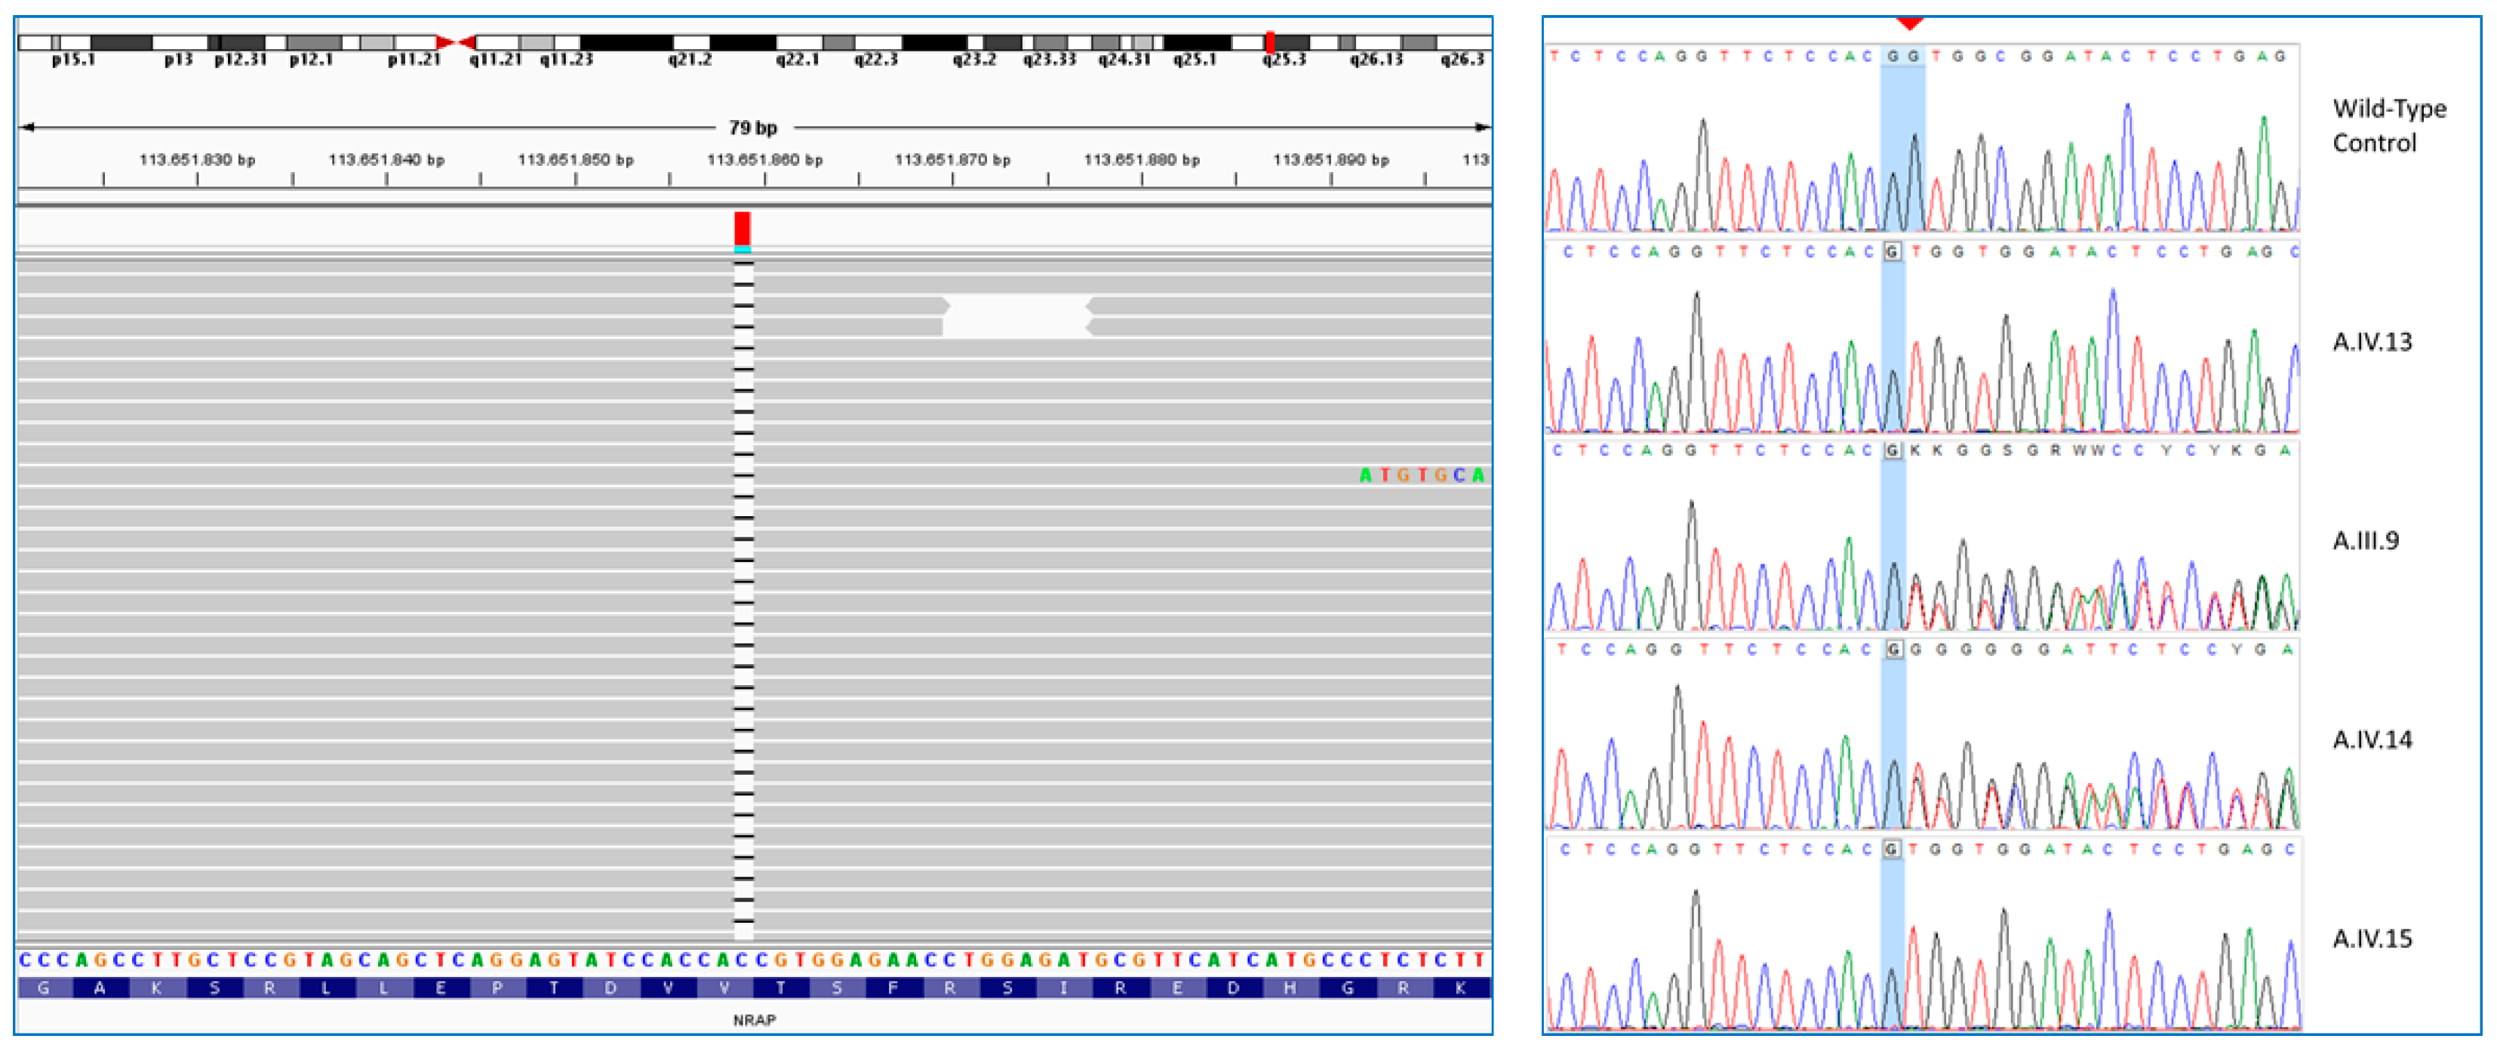Click the red triangle above Wild-Type chromatogram
The width and height of the screenshot is (2497, 1051).
coord(1908,23)
